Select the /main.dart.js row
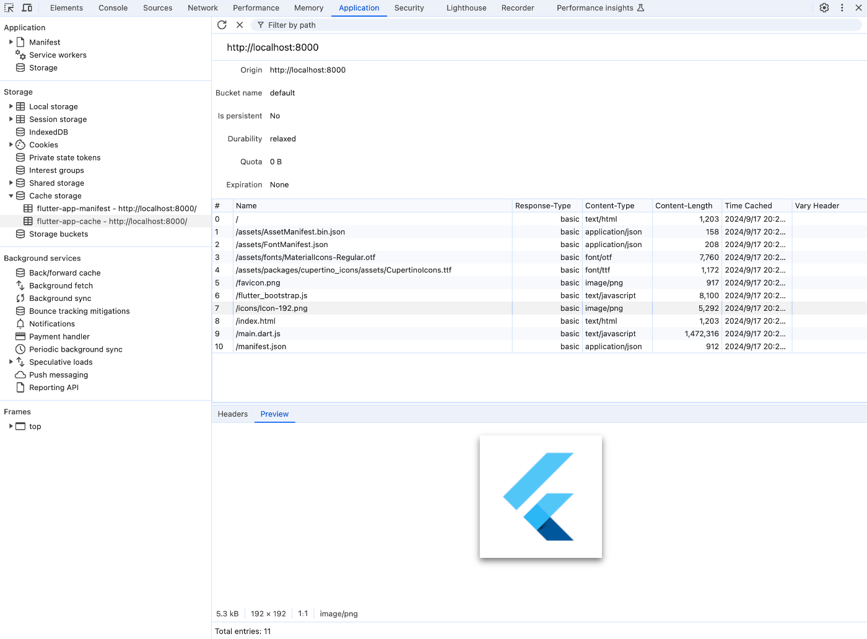Viewport: 867px width, 639px height. [539, 334]
